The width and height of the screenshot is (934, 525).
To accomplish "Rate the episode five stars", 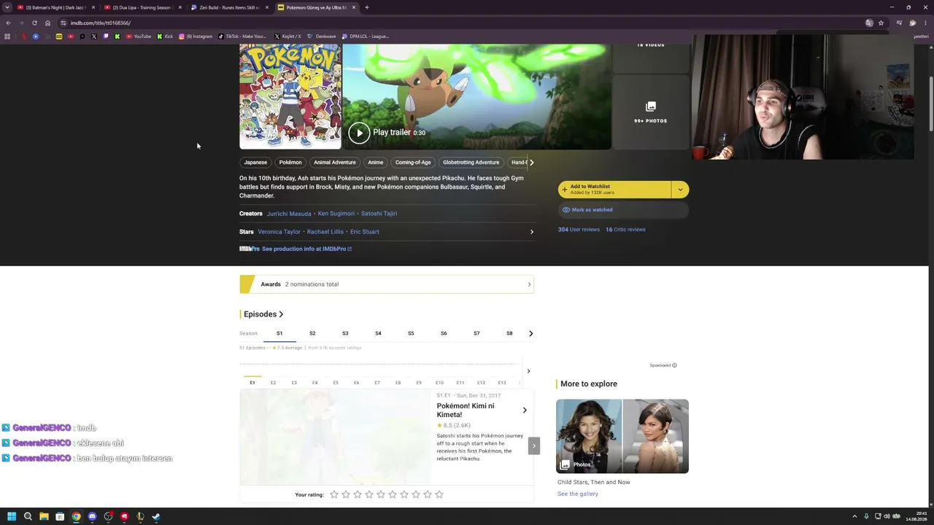I will (x=381, y=494).
